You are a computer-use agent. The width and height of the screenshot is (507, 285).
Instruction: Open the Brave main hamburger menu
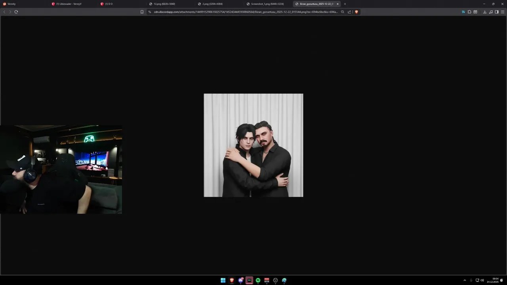[503, 12]
